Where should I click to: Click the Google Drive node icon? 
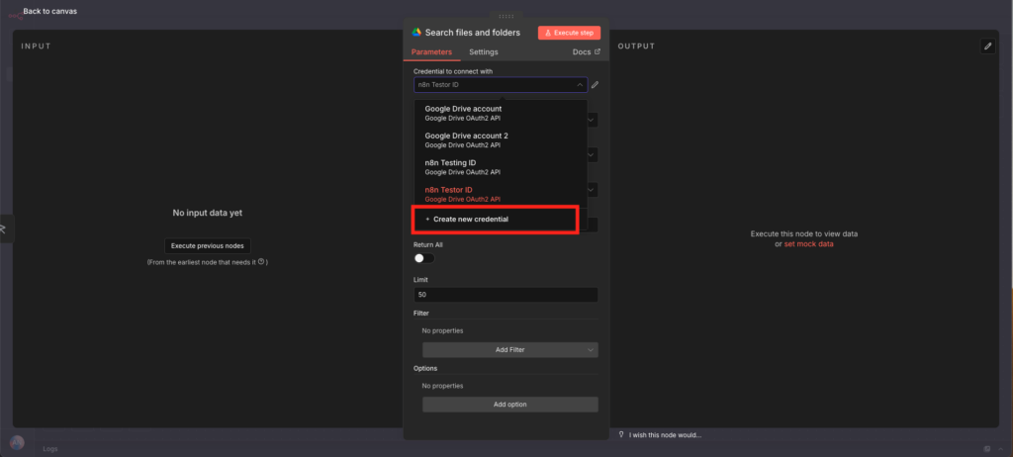[417, 33]
